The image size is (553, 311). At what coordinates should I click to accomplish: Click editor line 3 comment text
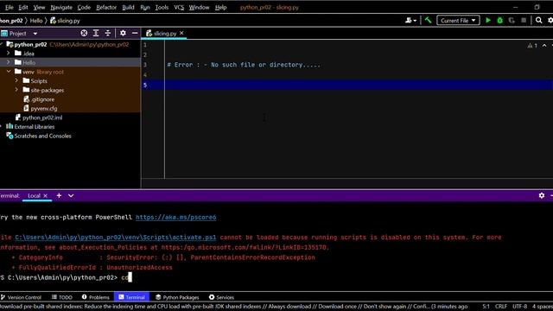244,65
